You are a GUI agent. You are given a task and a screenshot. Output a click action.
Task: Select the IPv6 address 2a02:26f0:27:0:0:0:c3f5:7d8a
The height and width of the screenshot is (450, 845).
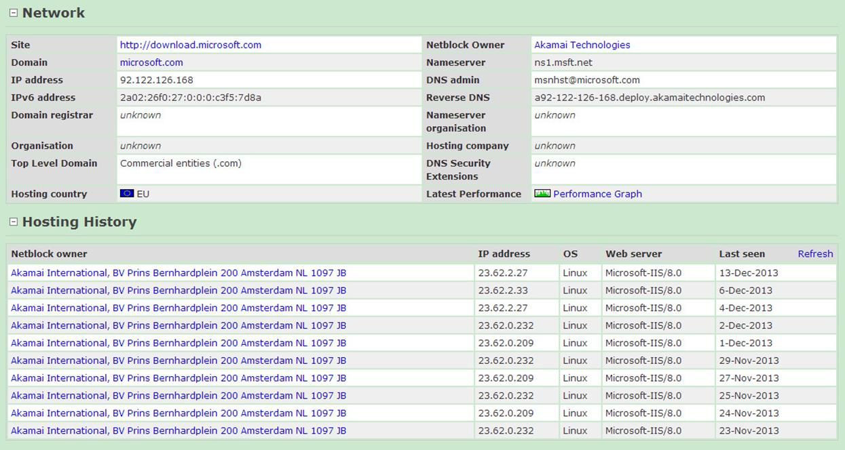(x=191, y=98)
